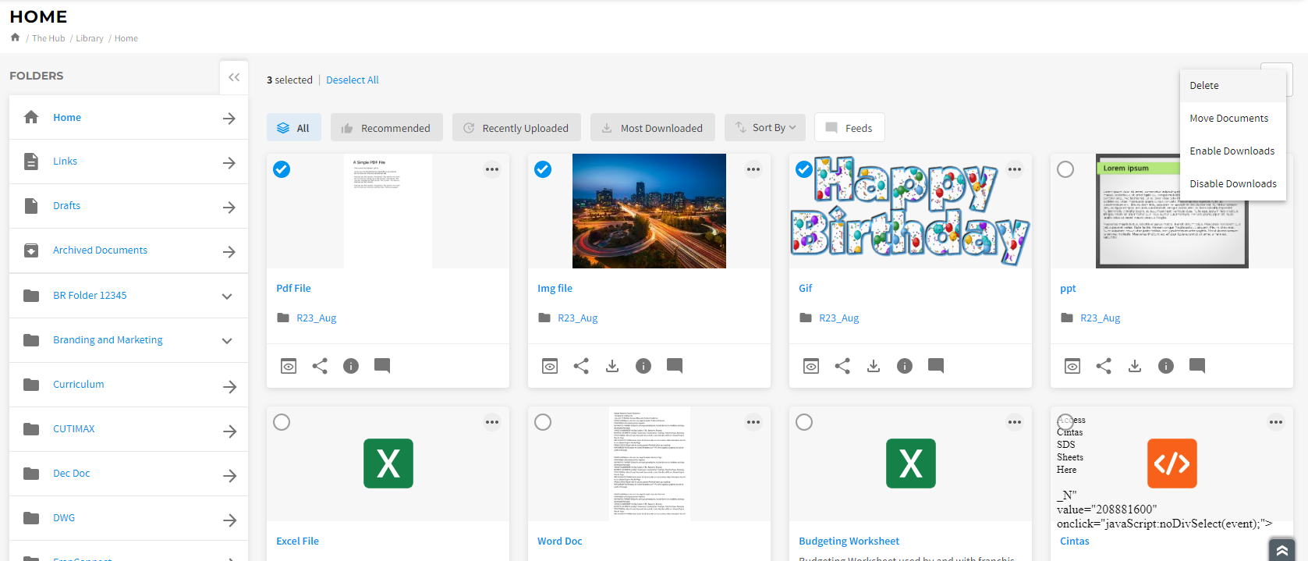
Task: Click the breadcrumb home icon
Action: (x=15, y=37)
